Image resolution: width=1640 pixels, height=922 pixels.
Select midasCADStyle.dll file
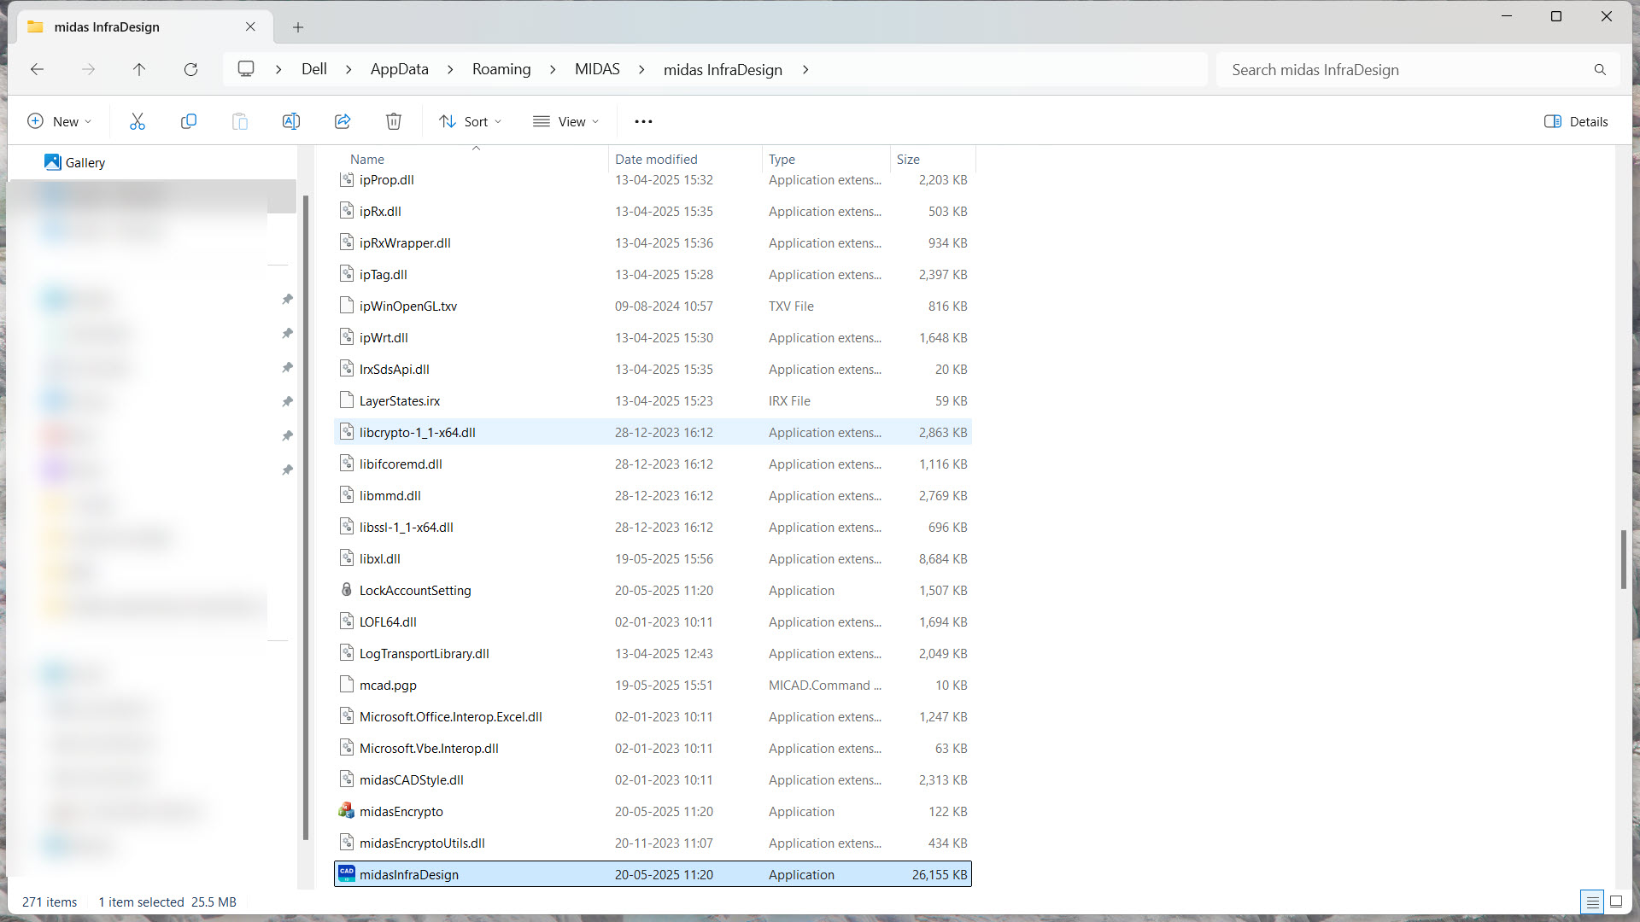click(653, 779)
